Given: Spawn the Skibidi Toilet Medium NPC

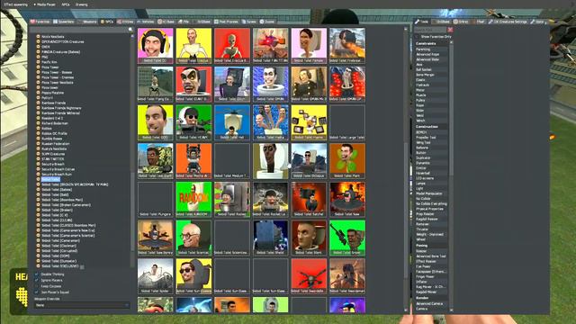Looking at the screenshot, I should [x=232, y=161].
